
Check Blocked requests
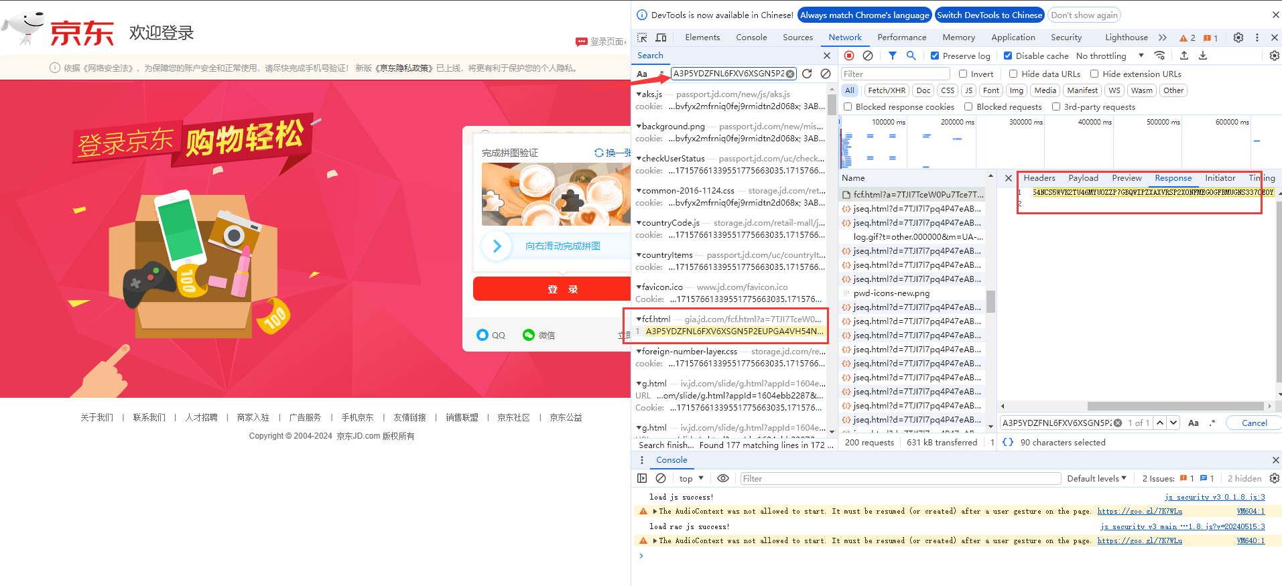(x=968, y=106)
